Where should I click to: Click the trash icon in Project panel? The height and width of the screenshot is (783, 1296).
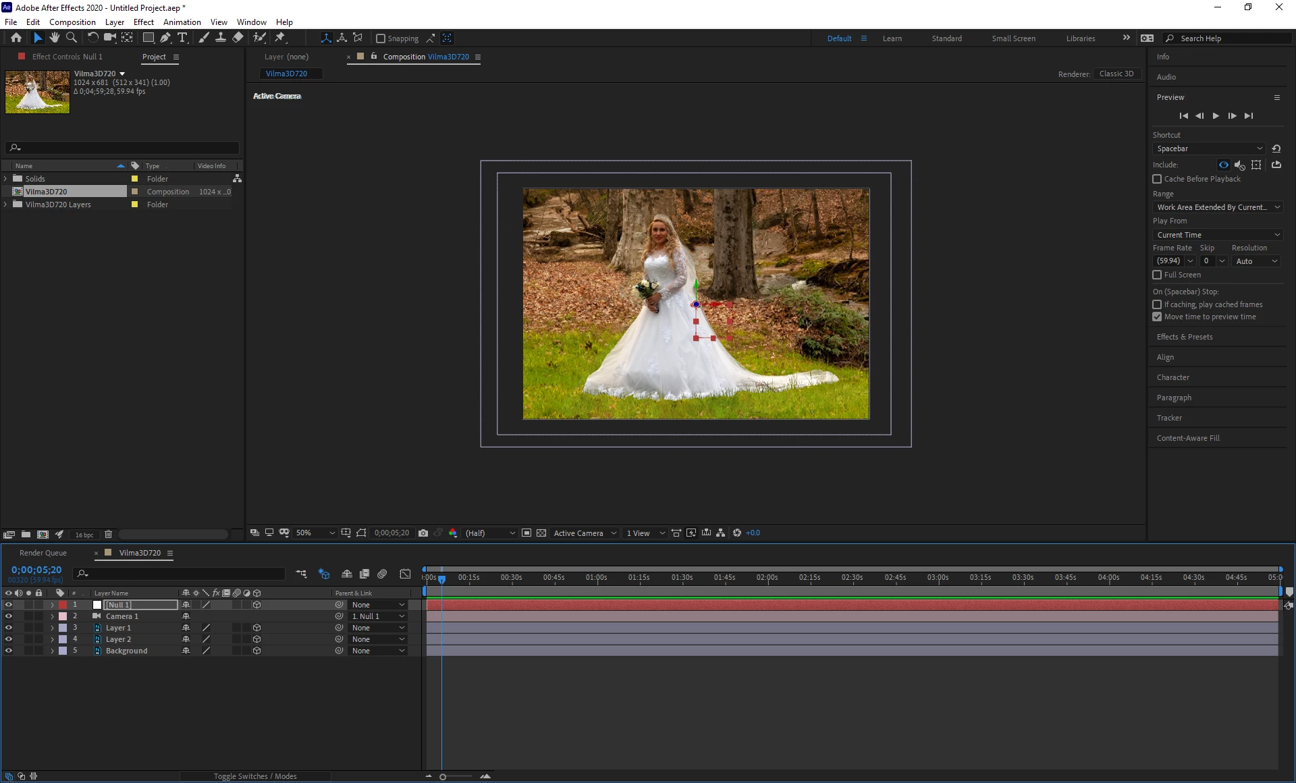click(x=108, y=535)
